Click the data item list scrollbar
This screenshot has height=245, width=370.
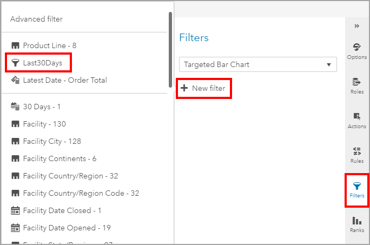[x=171, y=49]
